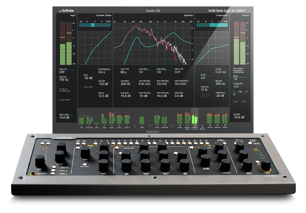The width and height of the screenshot is (306, 213).
Task: Click the hardware Threshold knob
Action: (x=225, y=165)
